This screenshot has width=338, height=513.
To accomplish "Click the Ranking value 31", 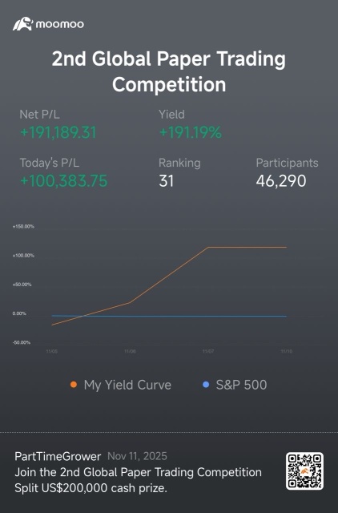I will click(x=166, y=181).
